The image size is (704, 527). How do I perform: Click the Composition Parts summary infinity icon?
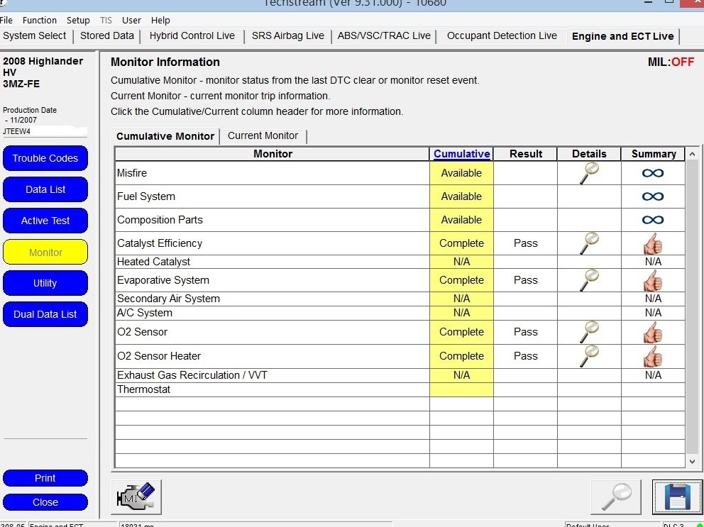click(653, 220)
